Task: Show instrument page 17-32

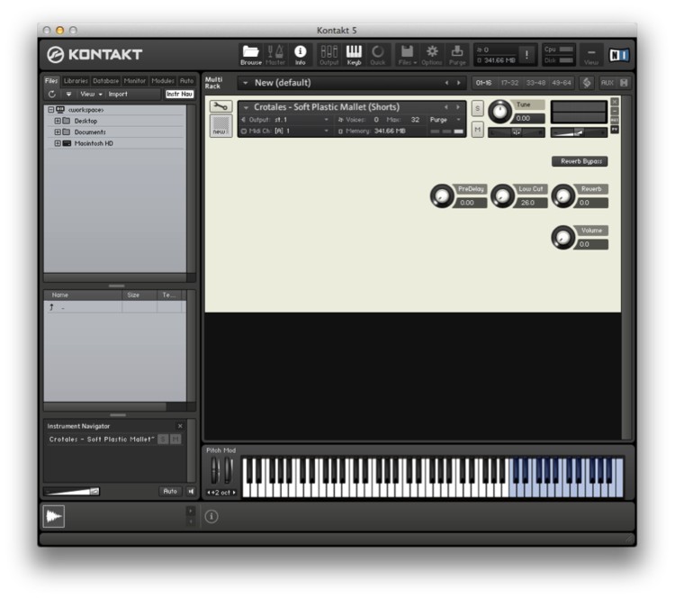Action: click(509, 83)
